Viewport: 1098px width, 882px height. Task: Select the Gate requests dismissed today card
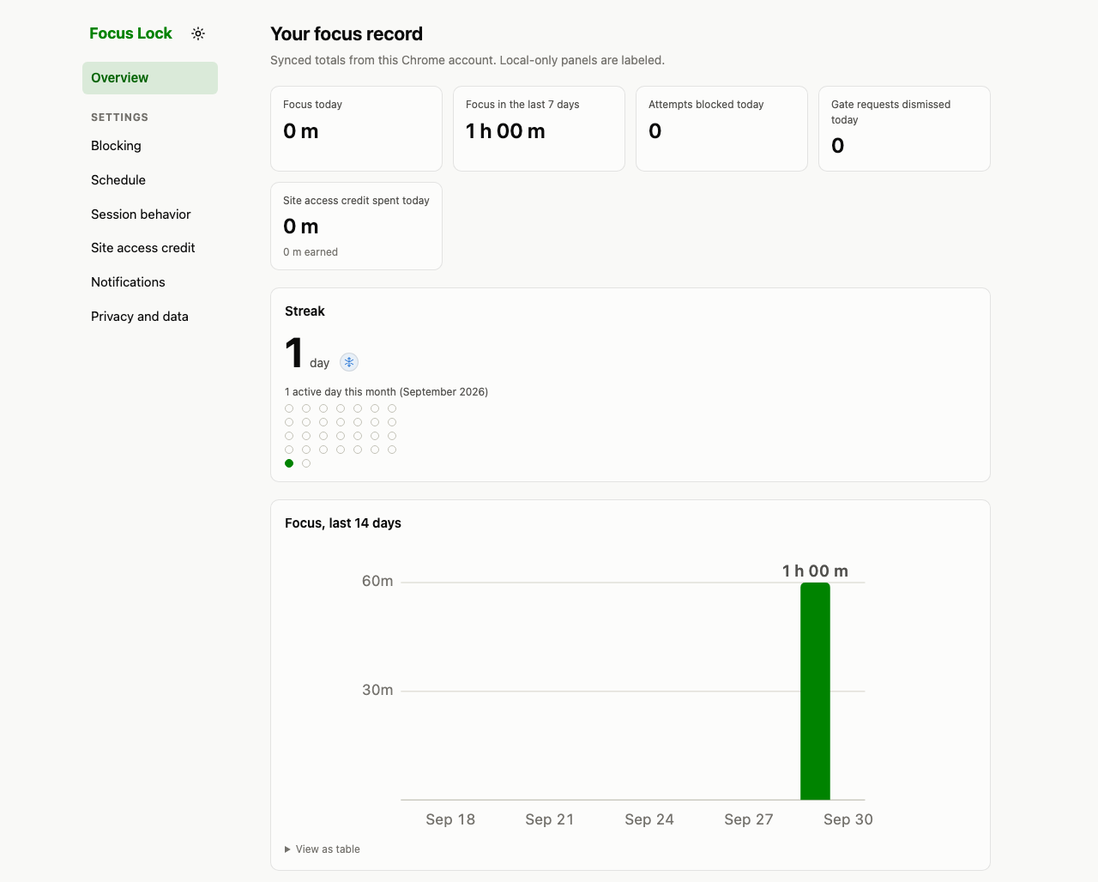pos(904,129)
